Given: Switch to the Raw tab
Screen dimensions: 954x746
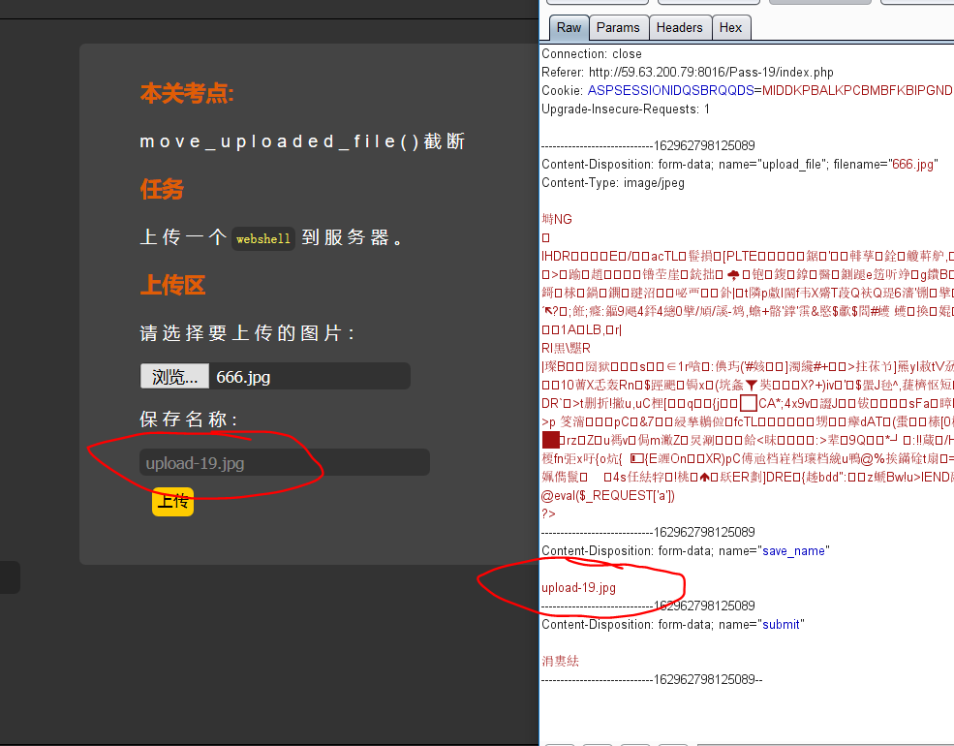Looking at the screenshot, I should click(569, 27).
